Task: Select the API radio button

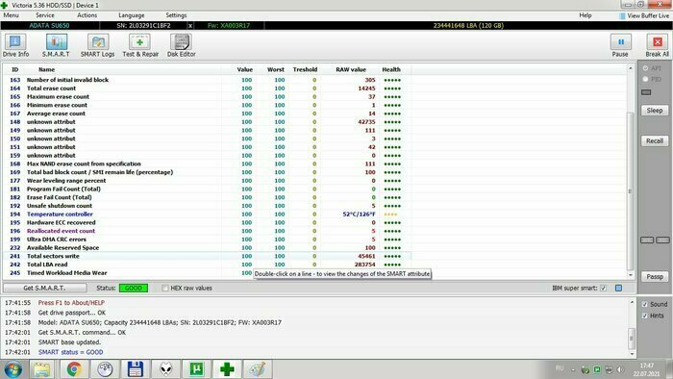Action: point(645,68)
